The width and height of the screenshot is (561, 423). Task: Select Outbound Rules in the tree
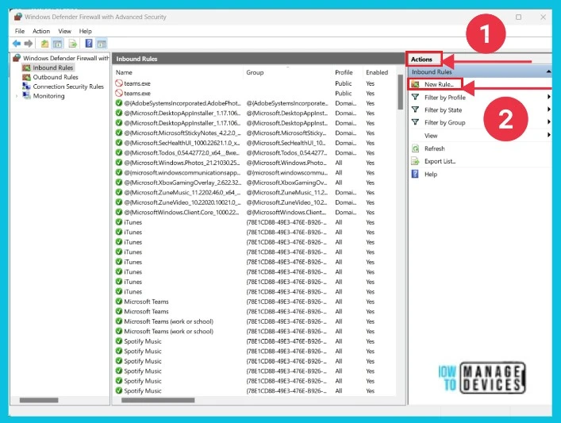[56, 77]
